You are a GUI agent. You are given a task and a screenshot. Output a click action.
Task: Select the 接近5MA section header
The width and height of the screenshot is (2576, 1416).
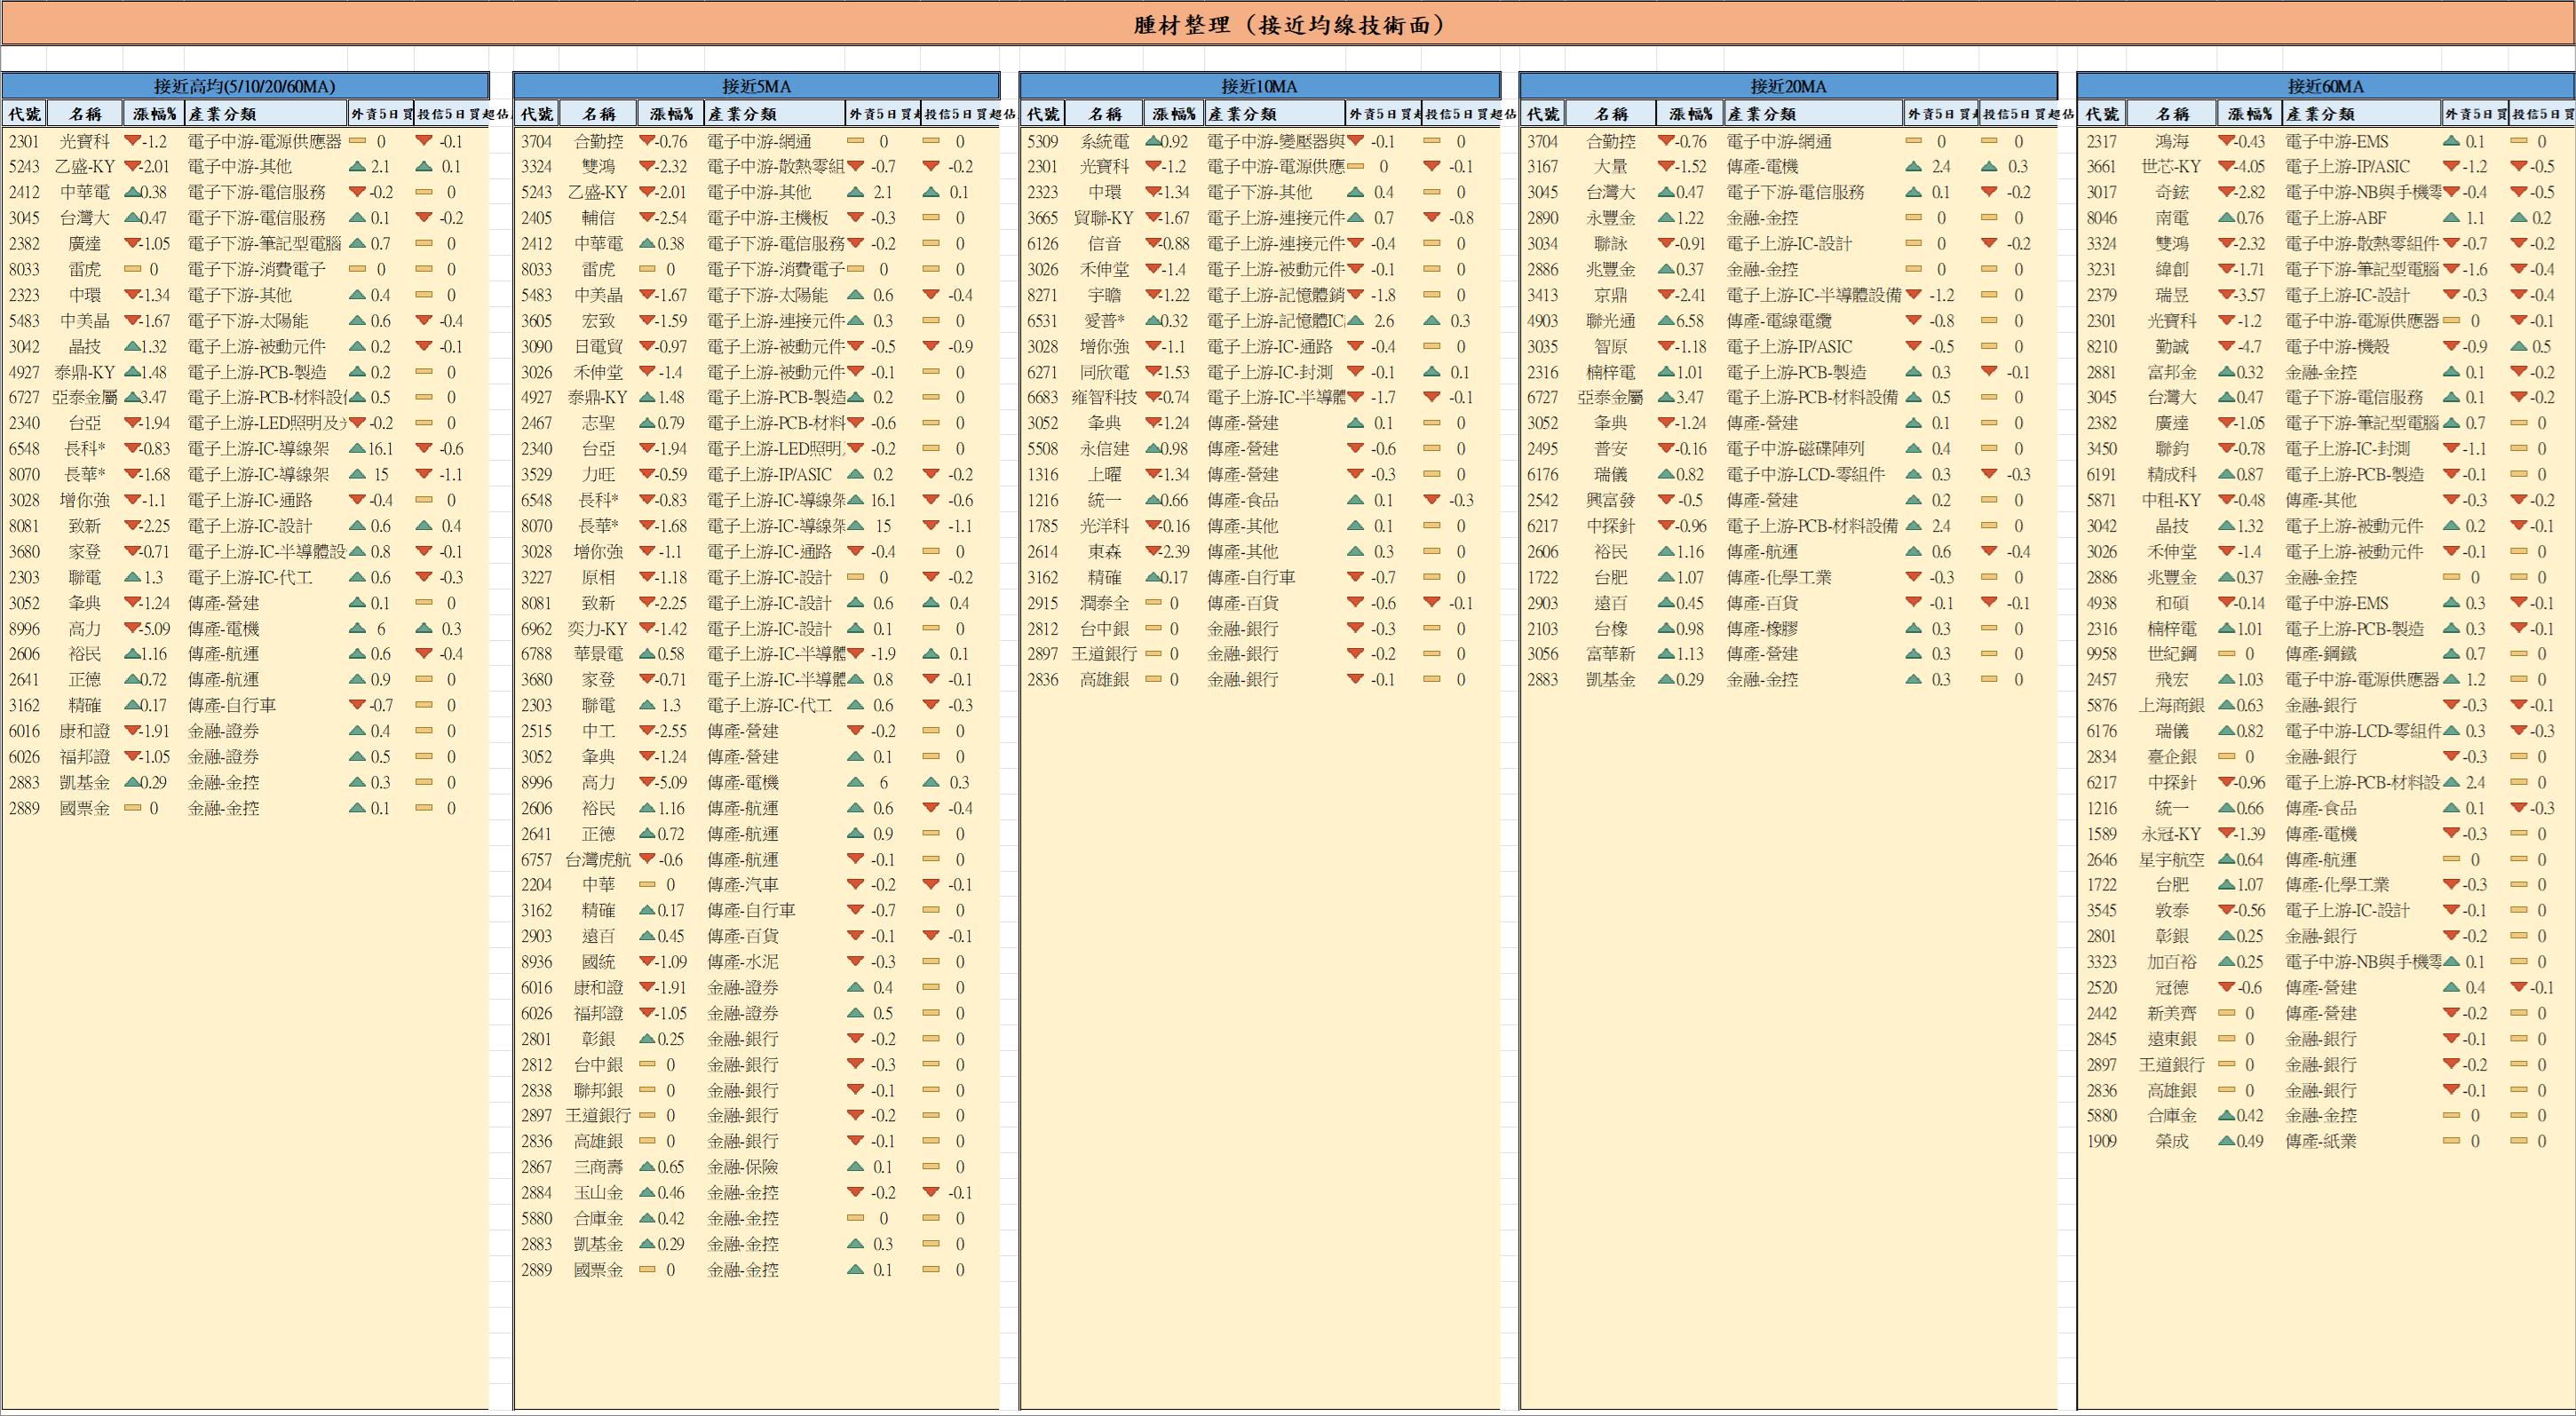(756, 86)
